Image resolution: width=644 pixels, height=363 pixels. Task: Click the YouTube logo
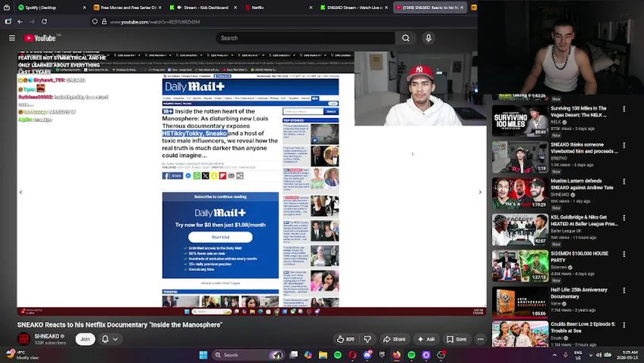click(41, 38)
